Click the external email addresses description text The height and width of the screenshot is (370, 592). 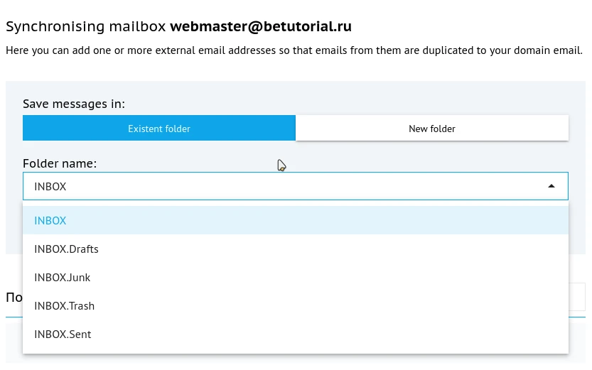click(x=294, y=50)
